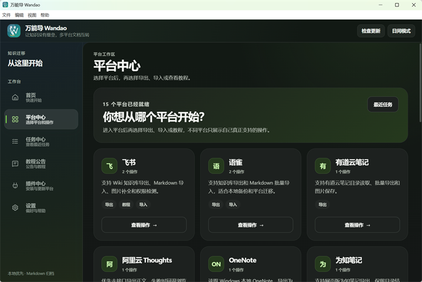Click 查看操作 on the 飞书 card

(144, 225)
